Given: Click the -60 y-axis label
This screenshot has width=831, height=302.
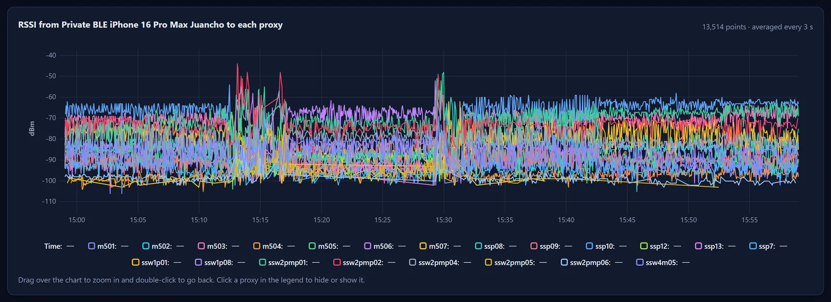Looking at the screenshot, I should tap(50, 97).
